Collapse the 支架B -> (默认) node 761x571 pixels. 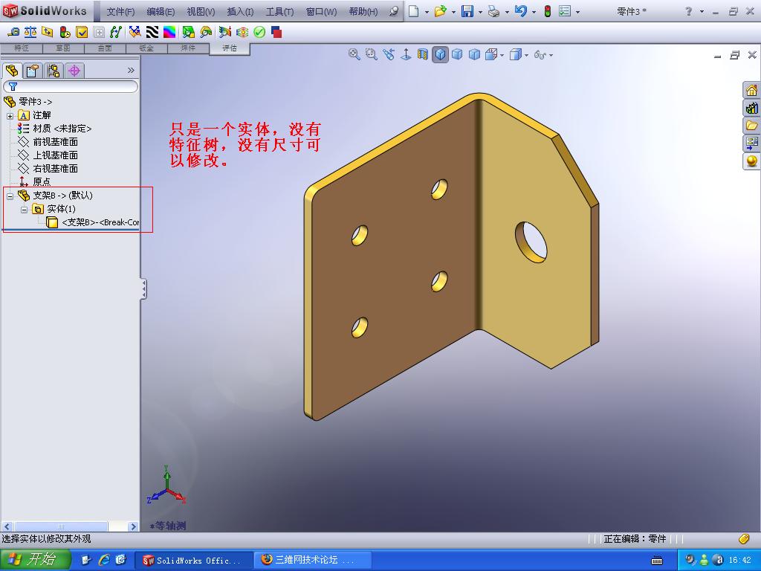10,196
